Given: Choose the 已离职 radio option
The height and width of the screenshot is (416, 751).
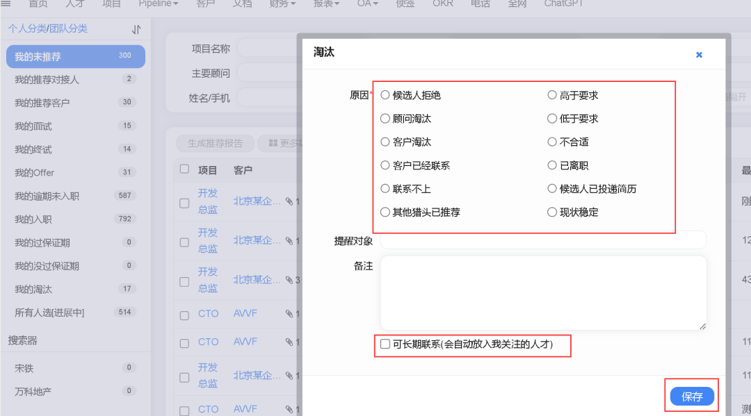Looking at the screenshot, I should [x=552, y=165].
